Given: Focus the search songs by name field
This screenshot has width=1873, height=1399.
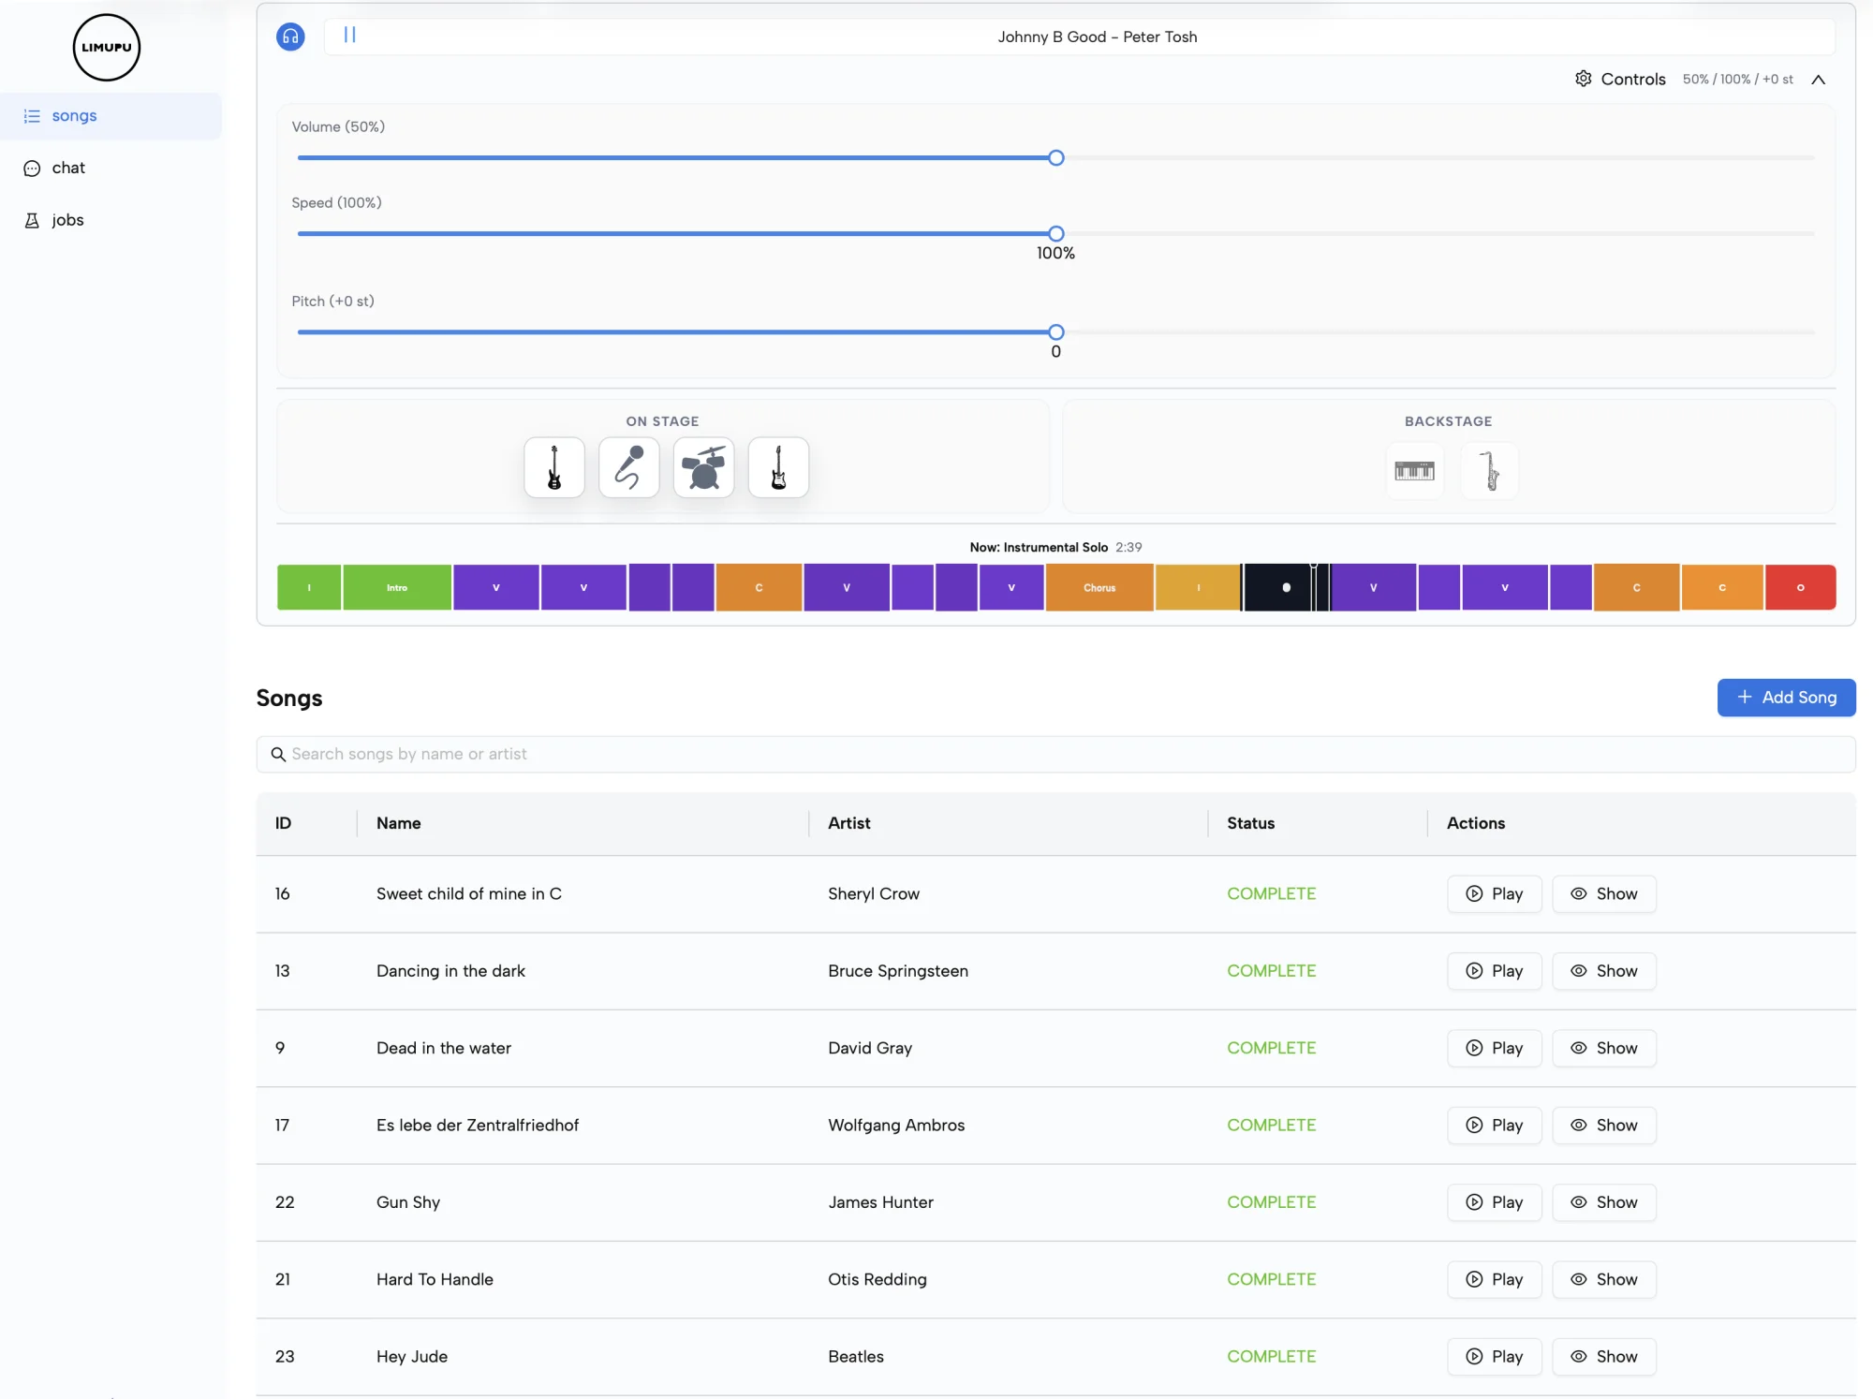Looking at the screenshot, I should [1055, 755].
